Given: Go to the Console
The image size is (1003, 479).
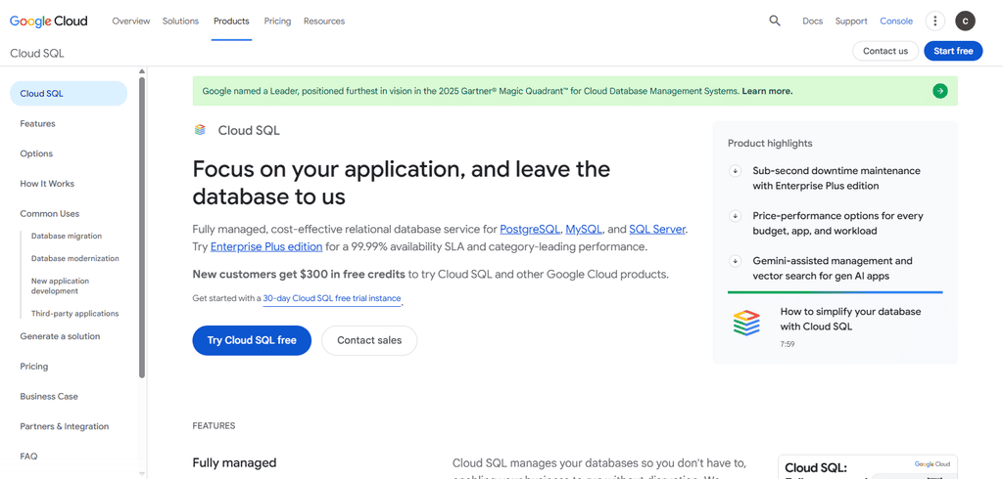Looking at the screenshot, I should click(896, 22).
